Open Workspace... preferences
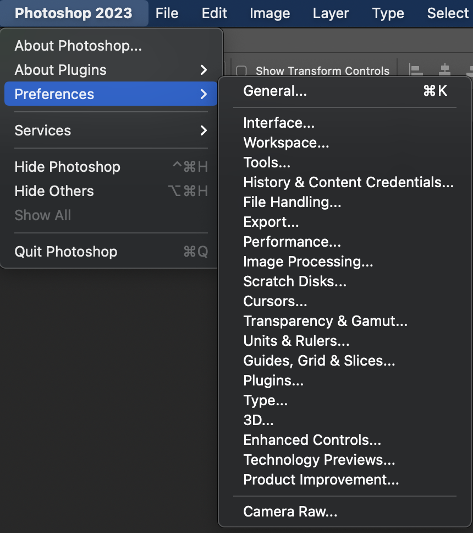 point(345,143)
